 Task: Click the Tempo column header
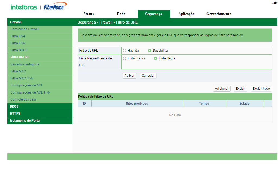tap(204, 104)
